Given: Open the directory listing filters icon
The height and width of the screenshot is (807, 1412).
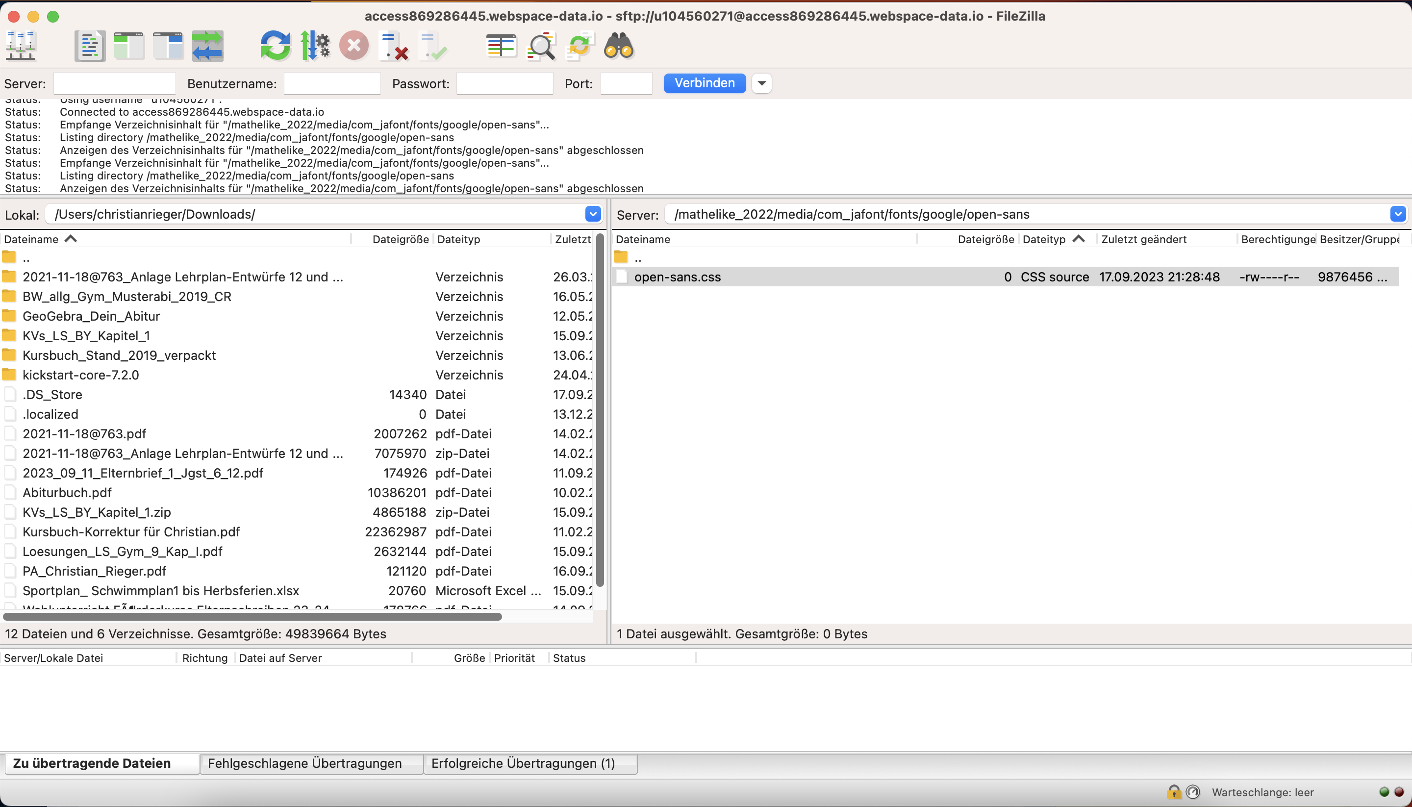Looking at the screenshot, I should click(501, 46).
